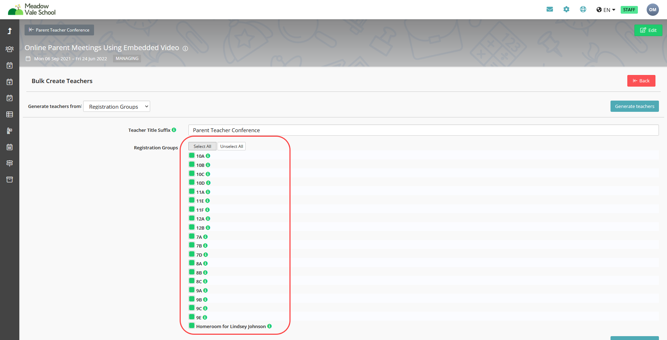Click the Teacher Title Suffix text field

pyautogui.click(x=423, y=130)
